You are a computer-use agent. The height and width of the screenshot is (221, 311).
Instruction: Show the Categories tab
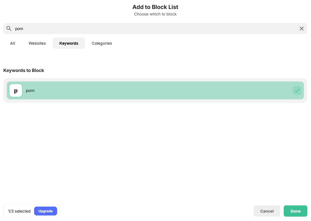(x=102, y=43)
